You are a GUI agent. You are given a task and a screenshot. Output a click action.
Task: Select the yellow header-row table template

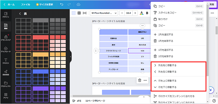41,60
